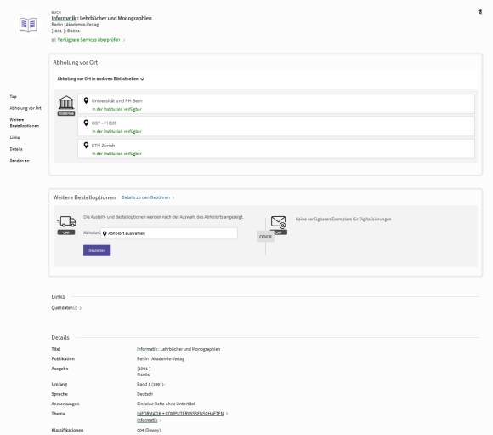Click the 004 (Dewey) classification value
This screenshot has height=435, width=493.
click(149, 430)
